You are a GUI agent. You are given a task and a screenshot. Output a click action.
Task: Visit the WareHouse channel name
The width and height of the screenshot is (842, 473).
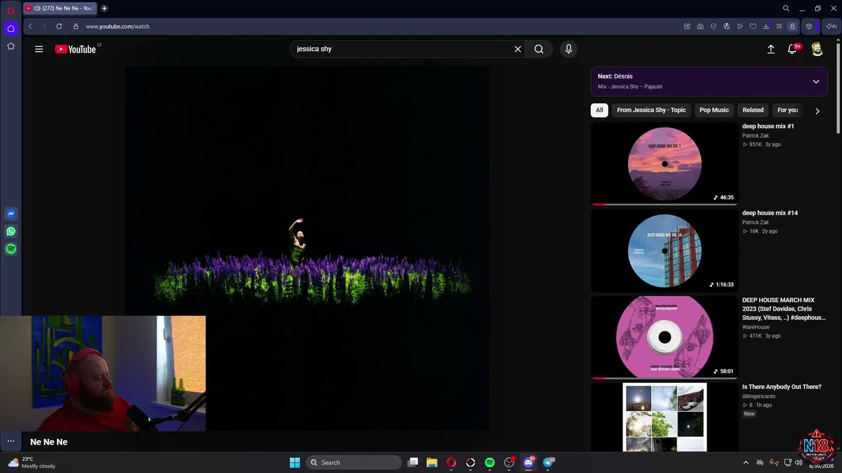click(756, 327)
